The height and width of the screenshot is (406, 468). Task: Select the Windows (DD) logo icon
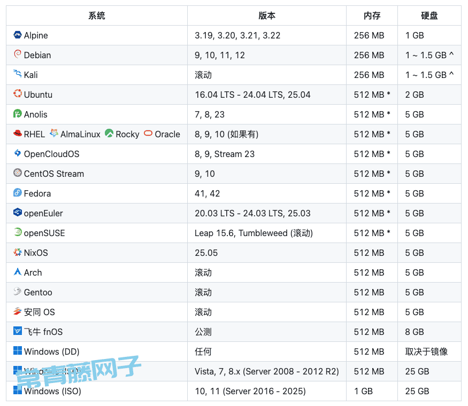point(18,350)
